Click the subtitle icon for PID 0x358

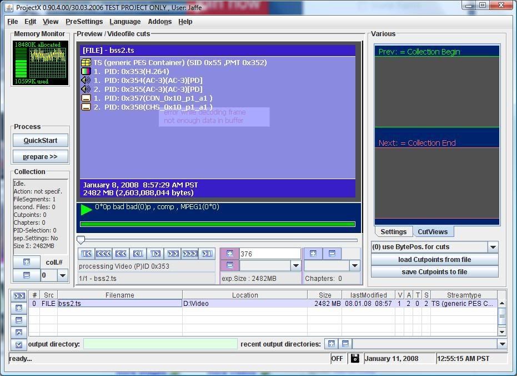tap(86, 107)
